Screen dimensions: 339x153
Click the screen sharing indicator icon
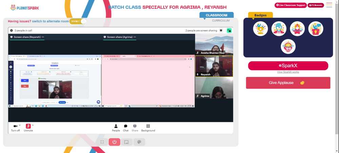pyautogui.click(x=221, y=30)
